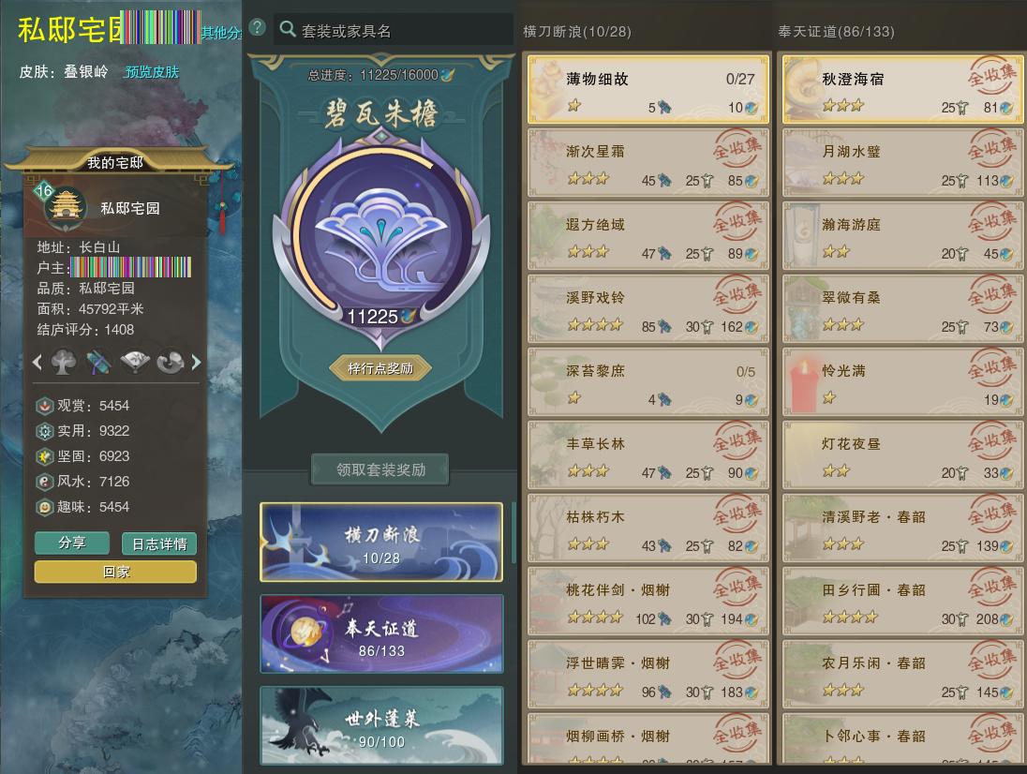Click the right arrow of the icon carousel
This screenshot has width=1027, height=774.
click(x=196, y=362)
